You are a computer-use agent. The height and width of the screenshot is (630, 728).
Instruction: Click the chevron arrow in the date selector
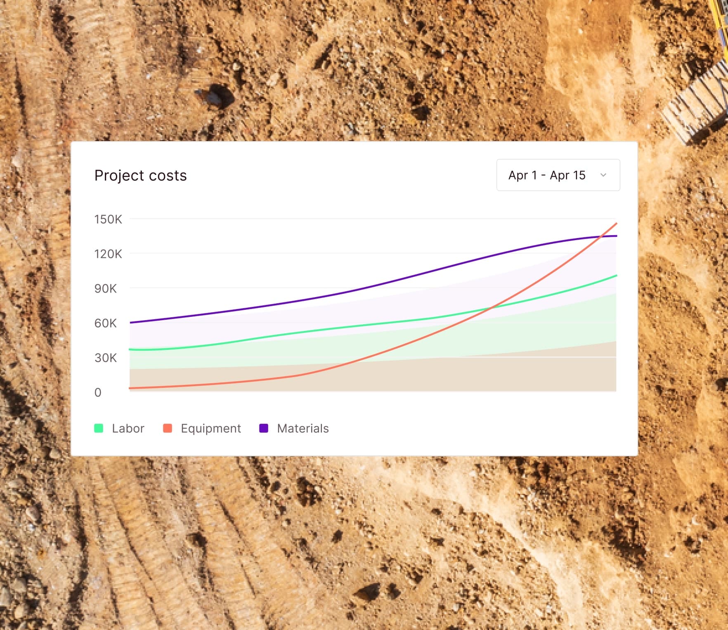click(603, 175)
